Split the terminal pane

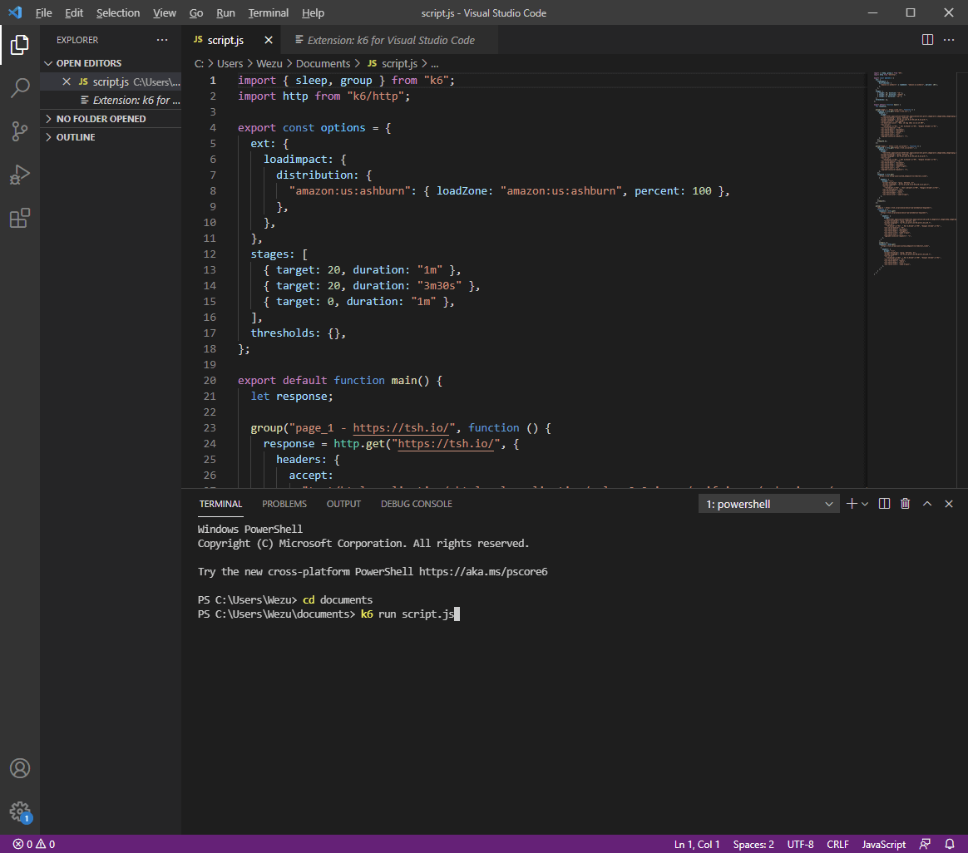(x=885, y=504)
